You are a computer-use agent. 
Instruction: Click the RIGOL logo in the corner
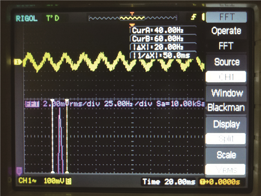(26, 18)
